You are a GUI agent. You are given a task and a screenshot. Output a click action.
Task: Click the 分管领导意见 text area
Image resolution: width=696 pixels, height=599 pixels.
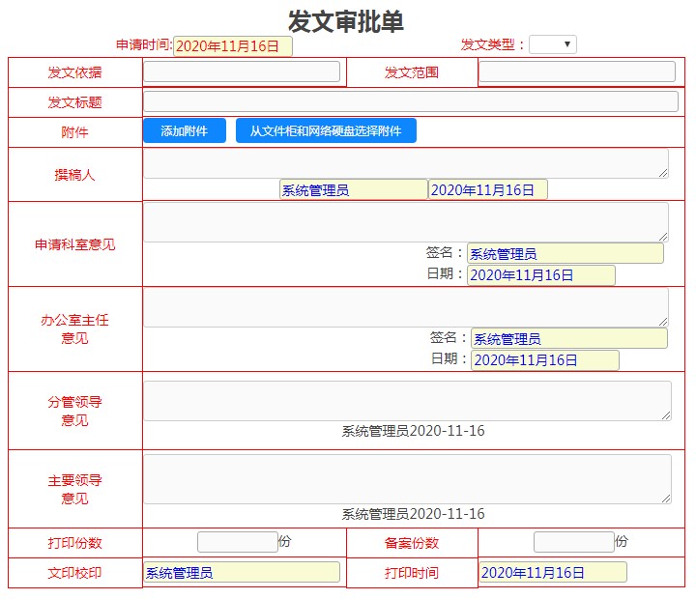[x=407, y=401]
